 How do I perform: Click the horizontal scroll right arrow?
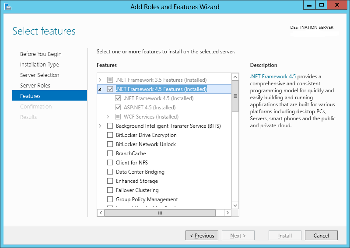227,213
